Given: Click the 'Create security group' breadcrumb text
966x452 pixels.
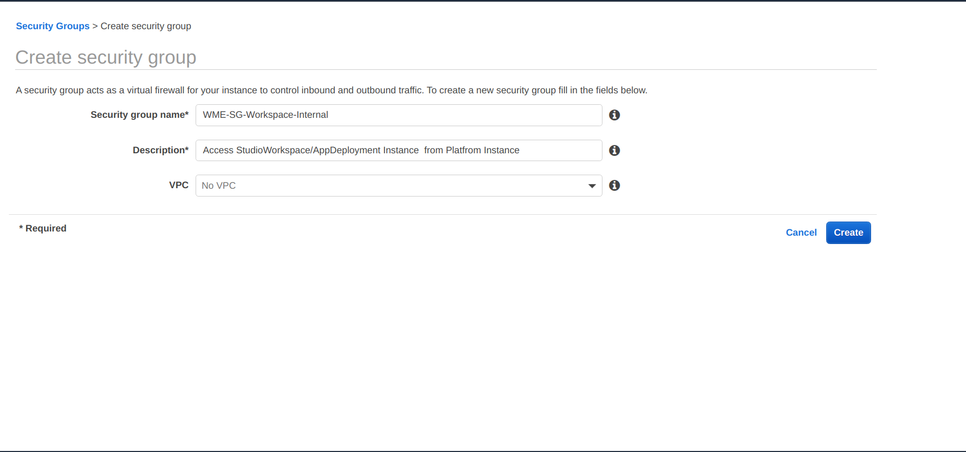Looking at the screenshot, I should (x=146, y=26).
